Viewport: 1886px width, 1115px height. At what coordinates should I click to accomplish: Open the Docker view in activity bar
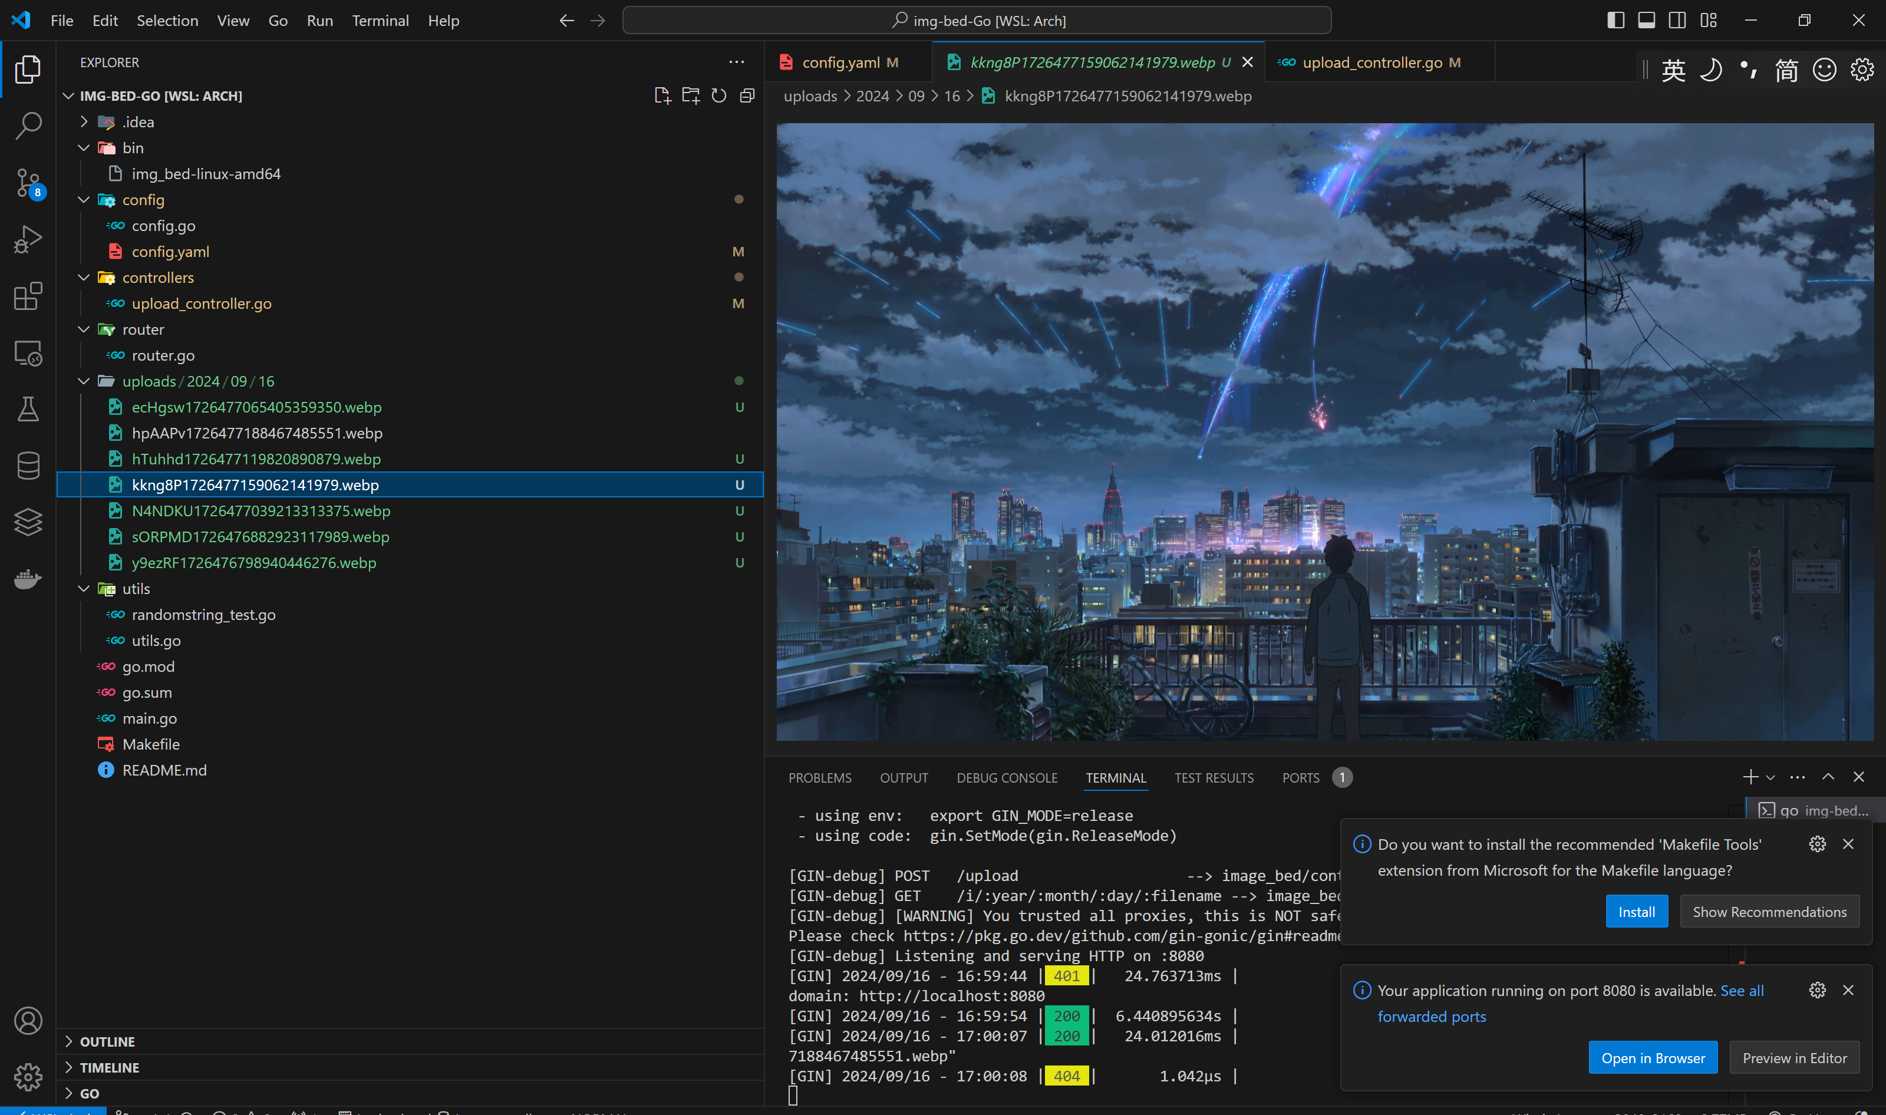click(x=28, y=579)
